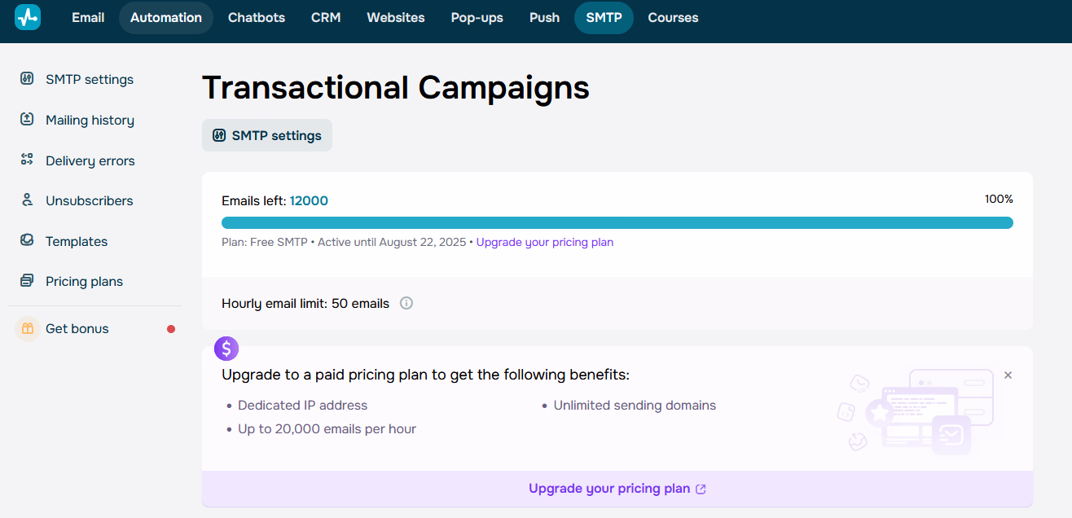The width and height of the screenshot is (1072, 518).
Task: Click the hourly limit info icon
Action: pyautogui.click(x=406, y=303)
